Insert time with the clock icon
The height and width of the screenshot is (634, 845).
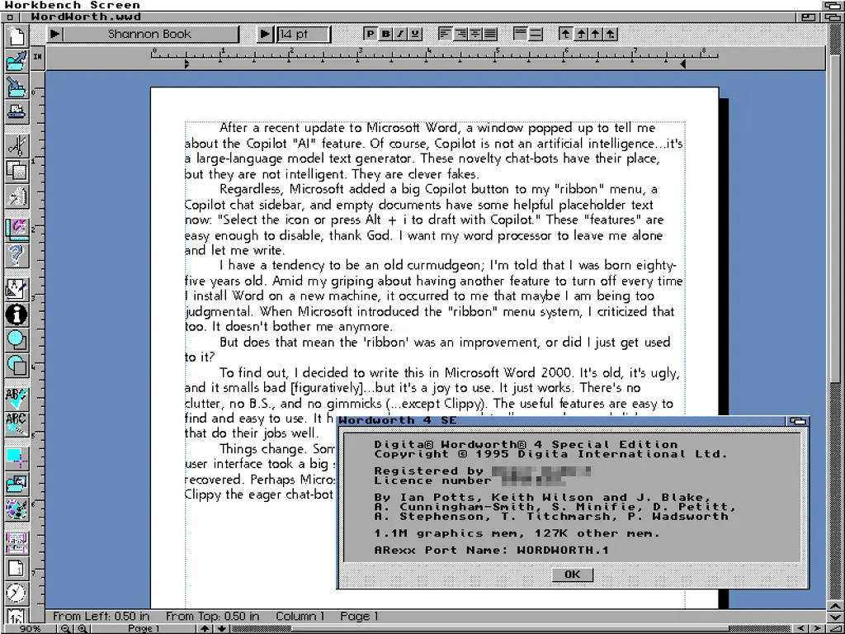pos(16,593)
